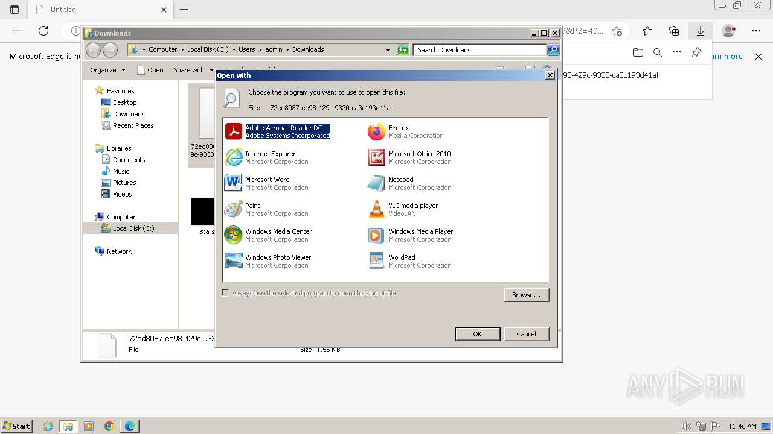The image size is (773, 434).
Task: Pick Windows Media Player icon
Action: (x=376, y=235)
